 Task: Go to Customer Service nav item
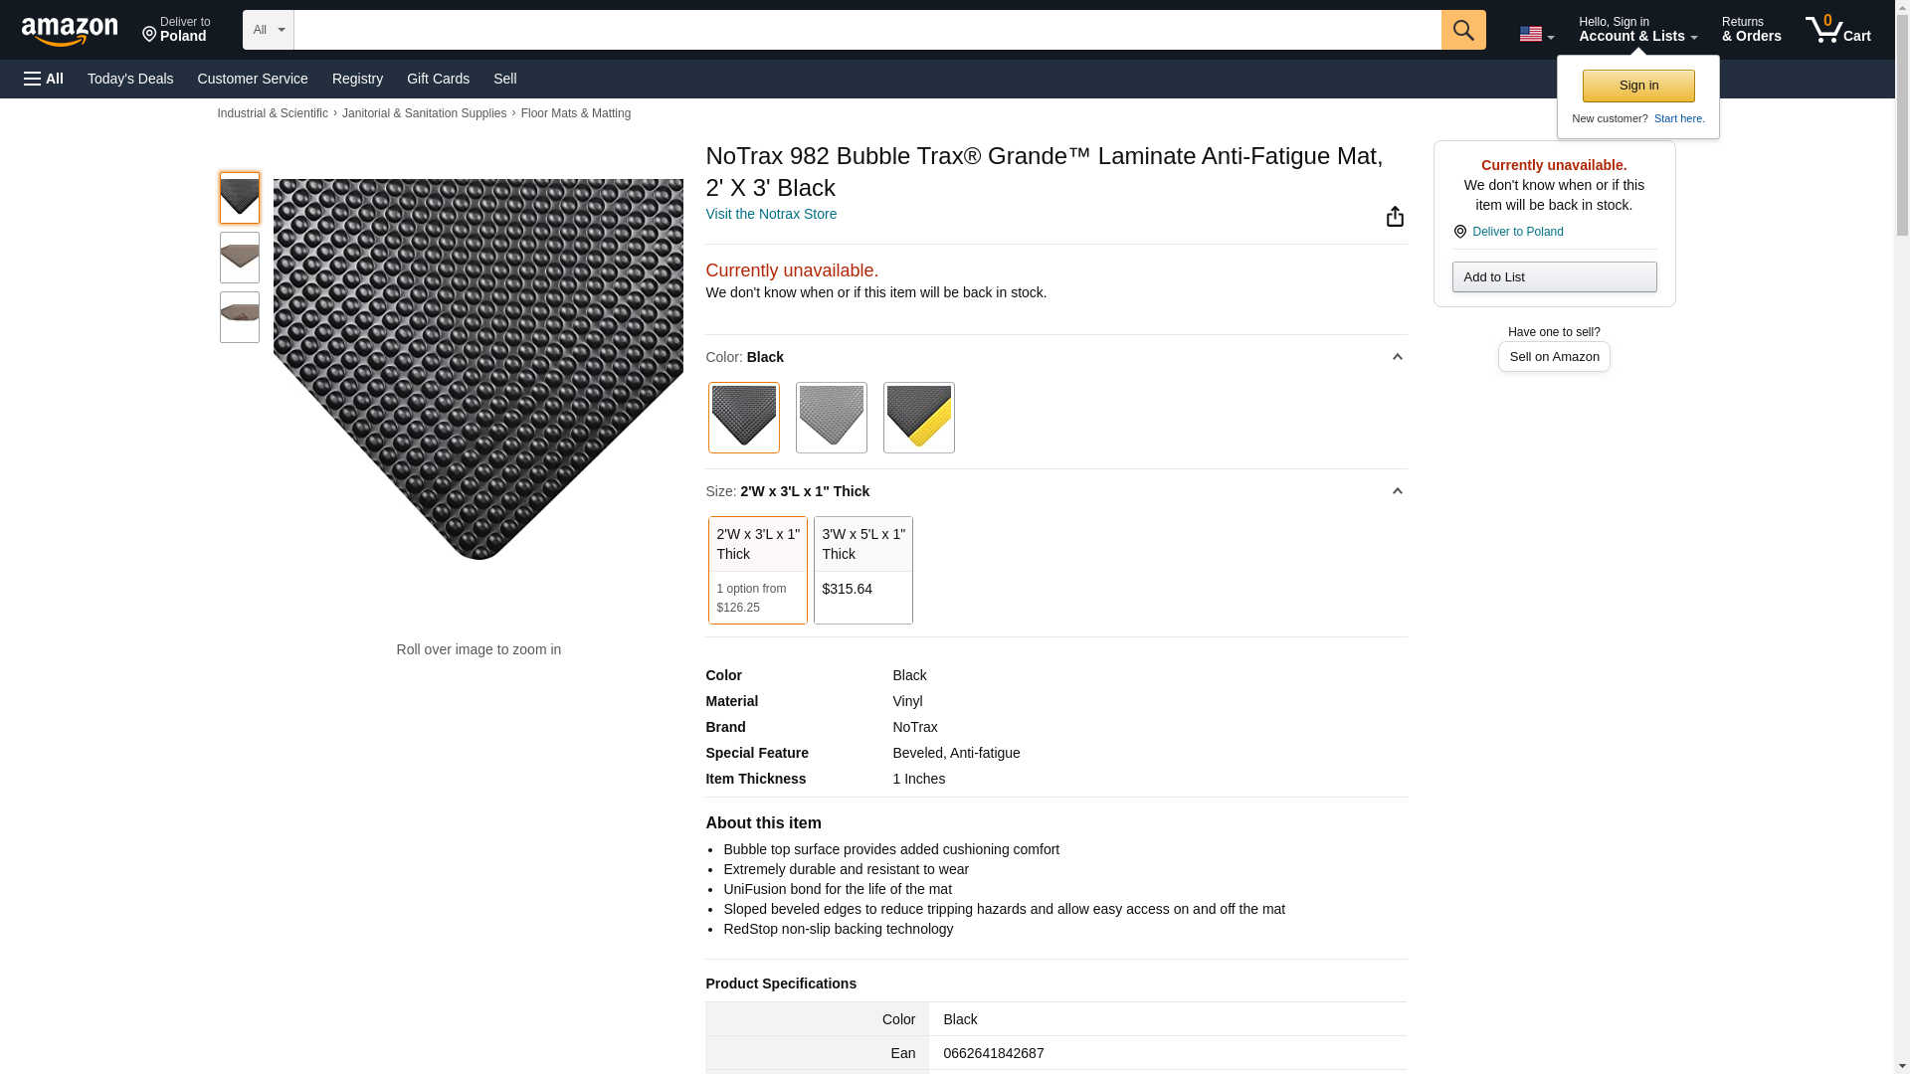coord(253,79)
